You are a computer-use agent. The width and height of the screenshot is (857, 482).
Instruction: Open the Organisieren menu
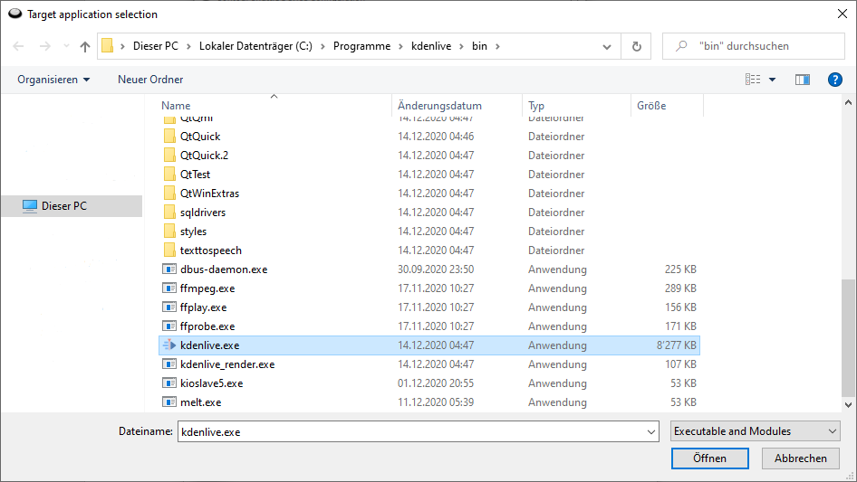point(53,80)
